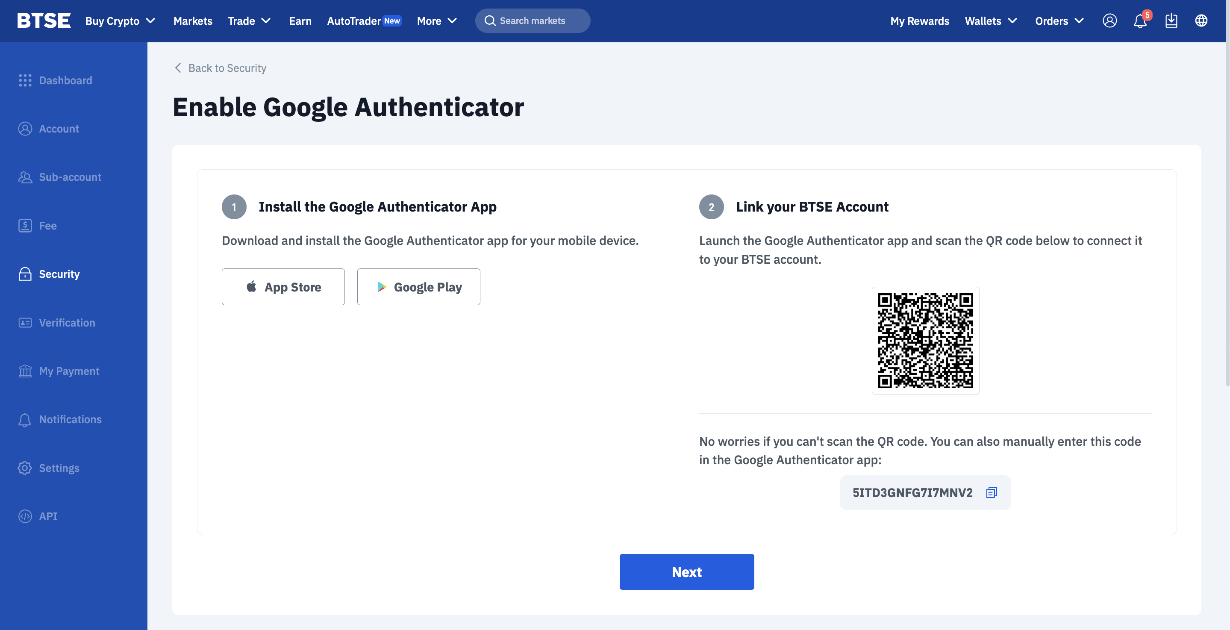The height and width of the screenshot is (630, 1230).
Task: Expand the Orders dropdown
Action: 1059,21
